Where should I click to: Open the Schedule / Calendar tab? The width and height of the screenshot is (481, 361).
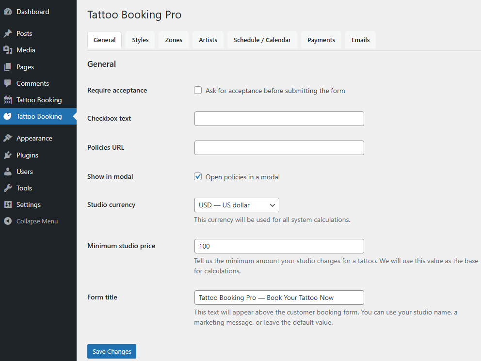(x=262, y=40)
